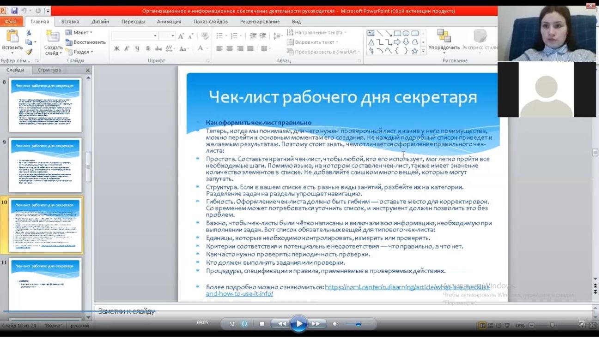Select the Format Painter brush icon
The width and height of the screenshot is (602, 339).
coord(29,52)
